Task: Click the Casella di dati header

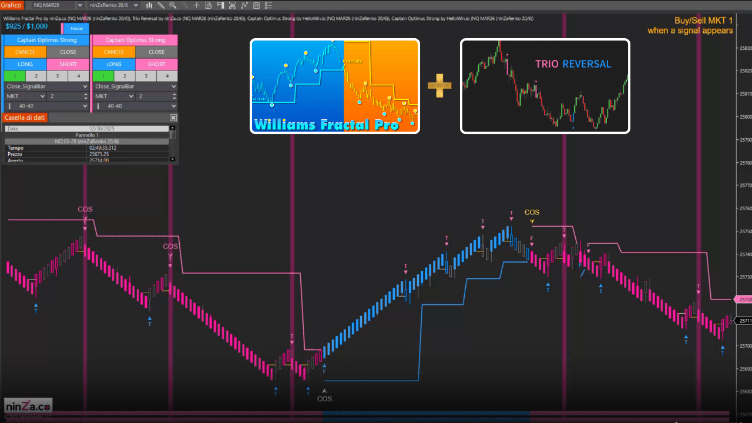Action: (25, 117)
